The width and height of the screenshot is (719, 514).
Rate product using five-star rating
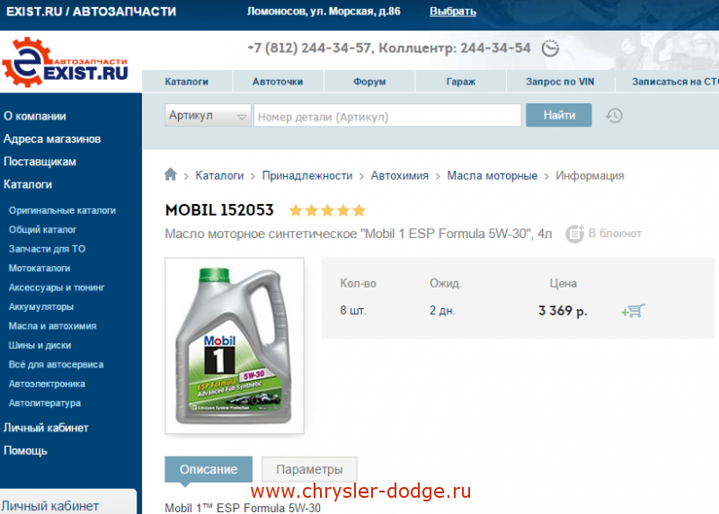327,210
